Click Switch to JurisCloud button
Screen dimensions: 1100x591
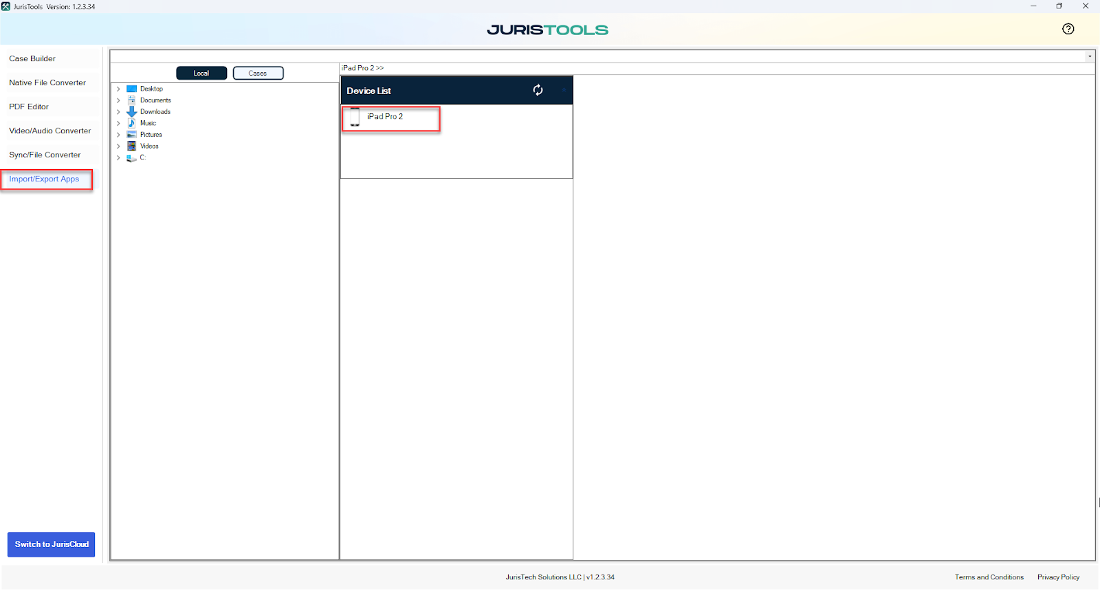(x=52, y=544)
